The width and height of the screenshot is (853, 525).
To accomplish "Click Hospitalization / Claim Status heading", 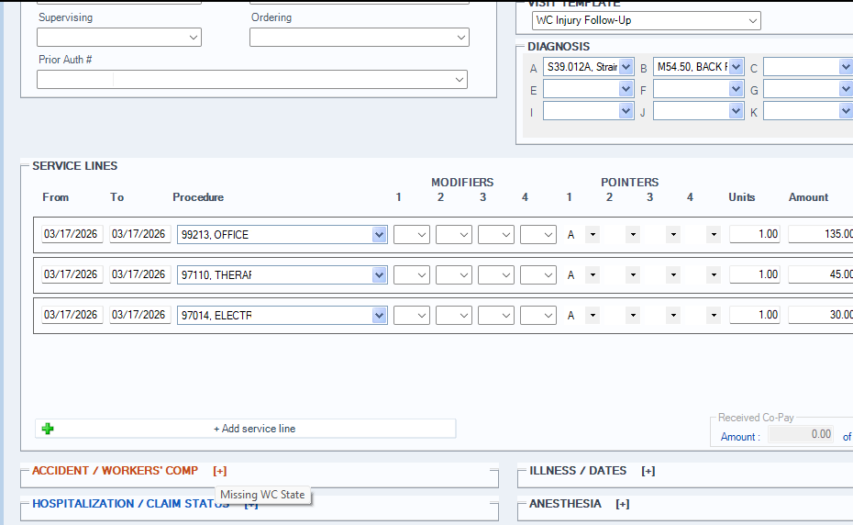I will [x=130, y=504].
